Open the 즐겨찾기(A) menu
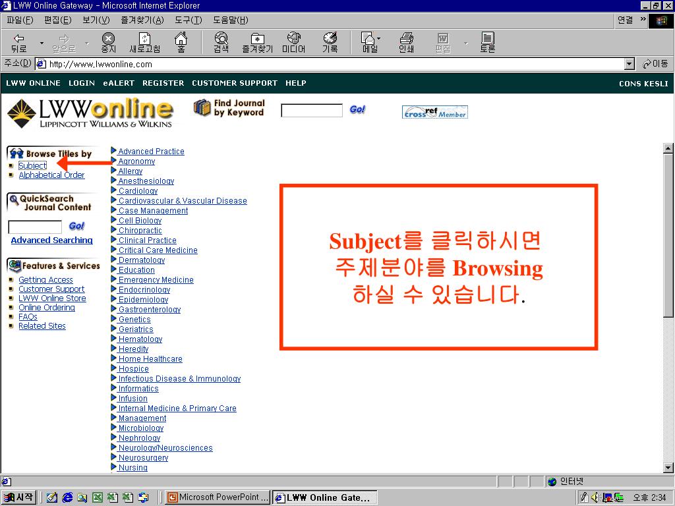675x506 pixels. click(142, 20)
